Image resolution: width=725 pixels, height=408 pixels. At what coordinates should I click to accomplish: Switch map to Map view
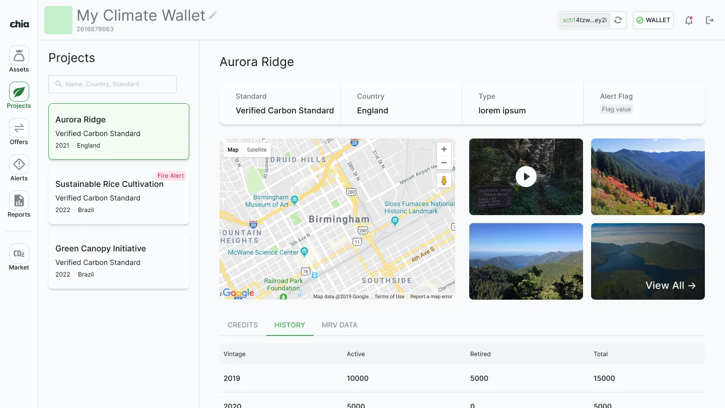coord(233,150)
